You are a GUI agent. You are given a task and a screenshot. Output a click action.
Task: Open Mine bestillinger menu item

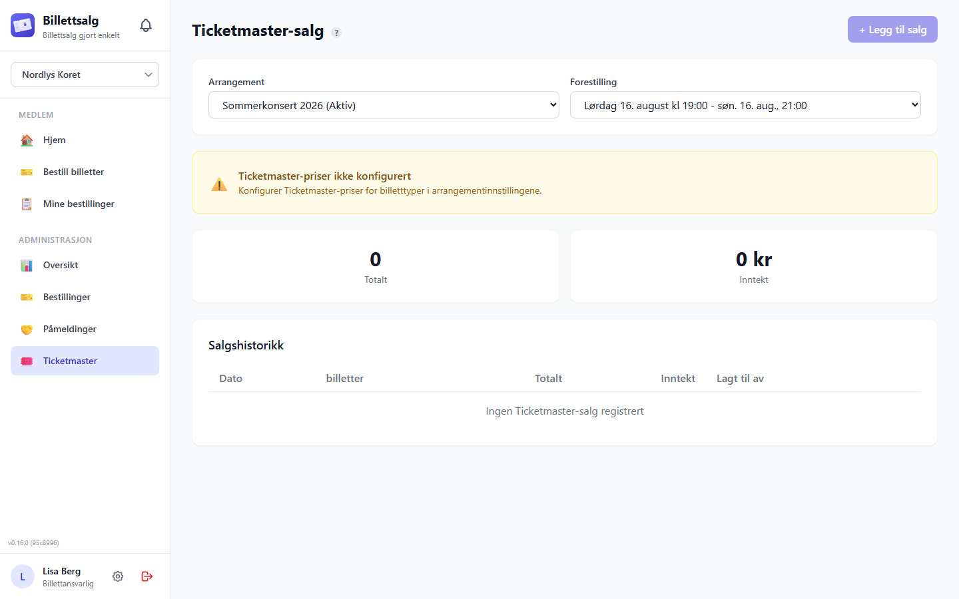coord(85,204)
